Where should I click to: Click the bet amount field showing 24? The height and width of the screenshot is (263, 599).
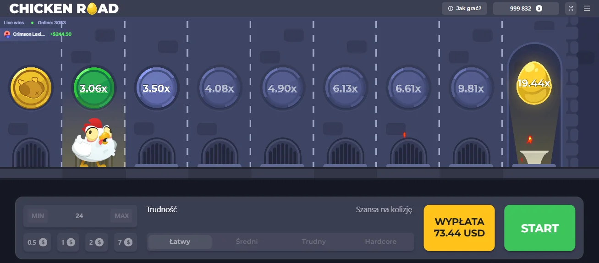(x=79, y=216)
